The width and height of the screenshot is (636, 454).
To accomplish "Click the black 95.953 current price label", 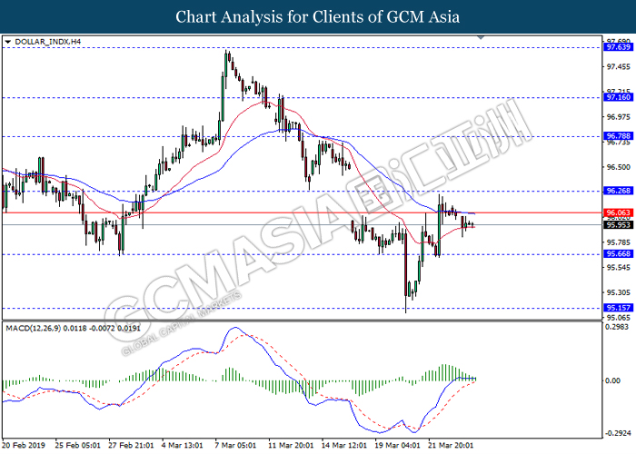I will click(618, 225).
